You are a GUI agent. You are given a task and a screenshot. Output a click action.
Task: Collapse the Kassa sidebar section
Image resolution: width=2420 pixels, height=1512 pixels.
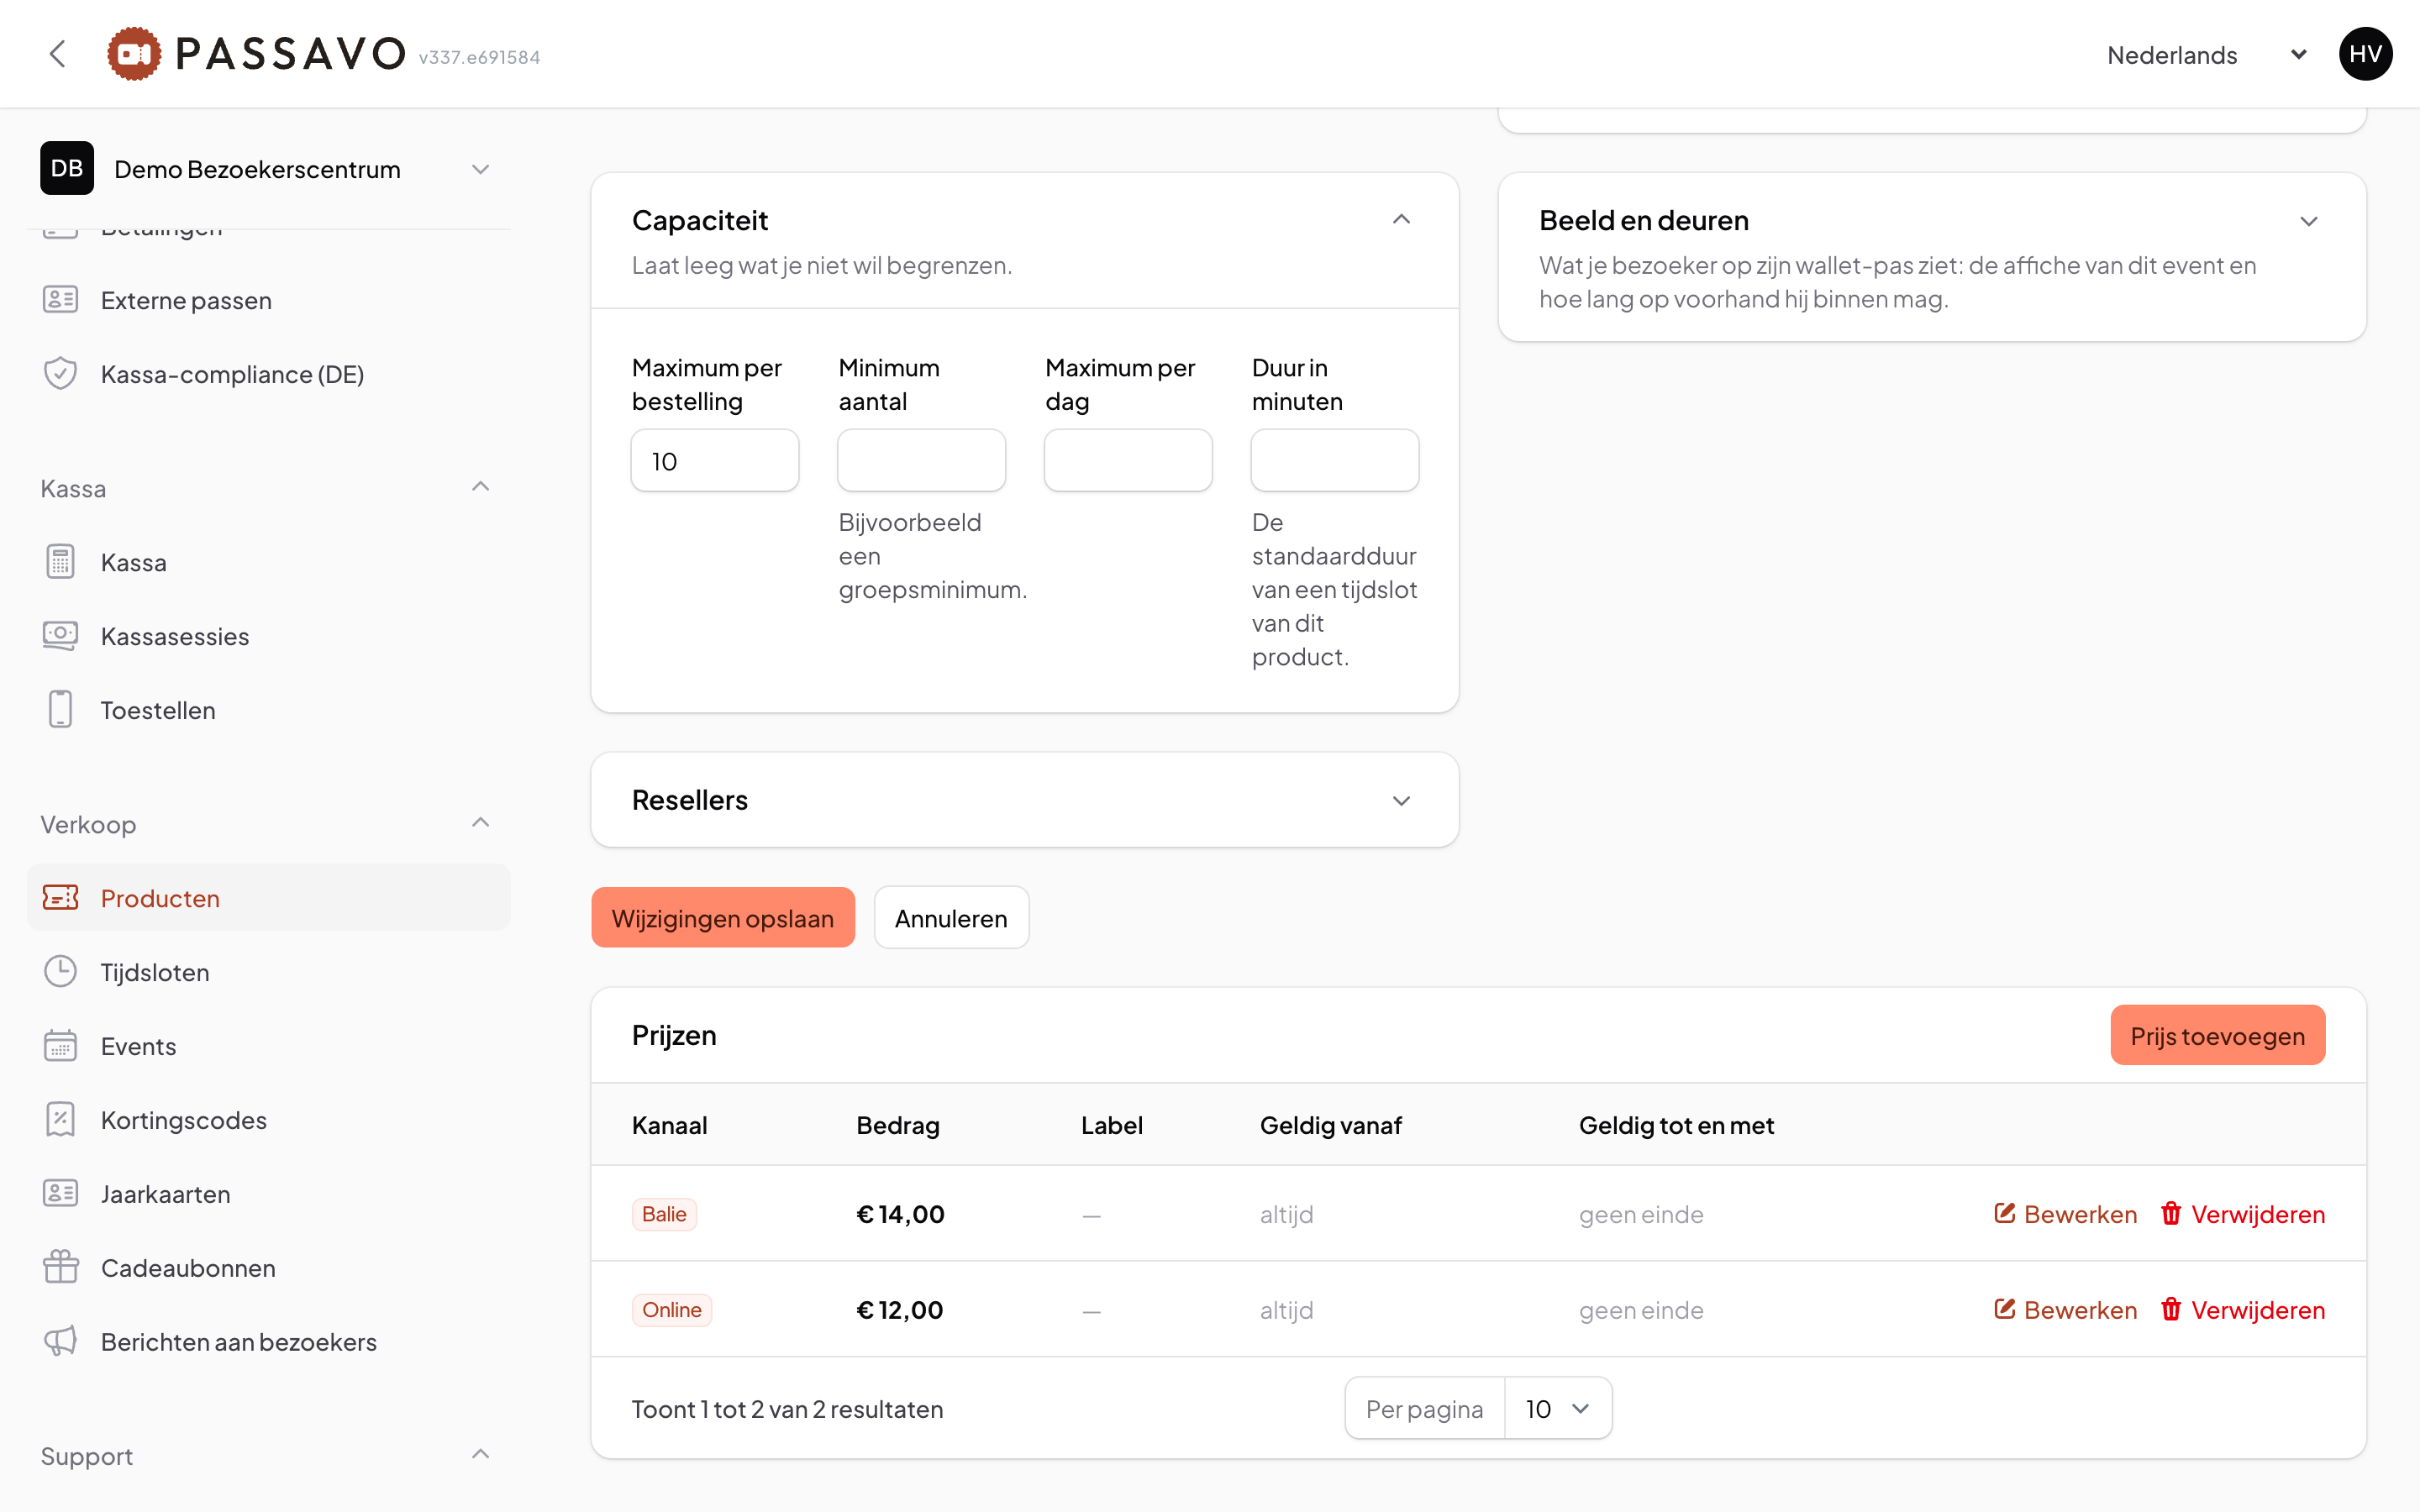click(x=480, y=487)
